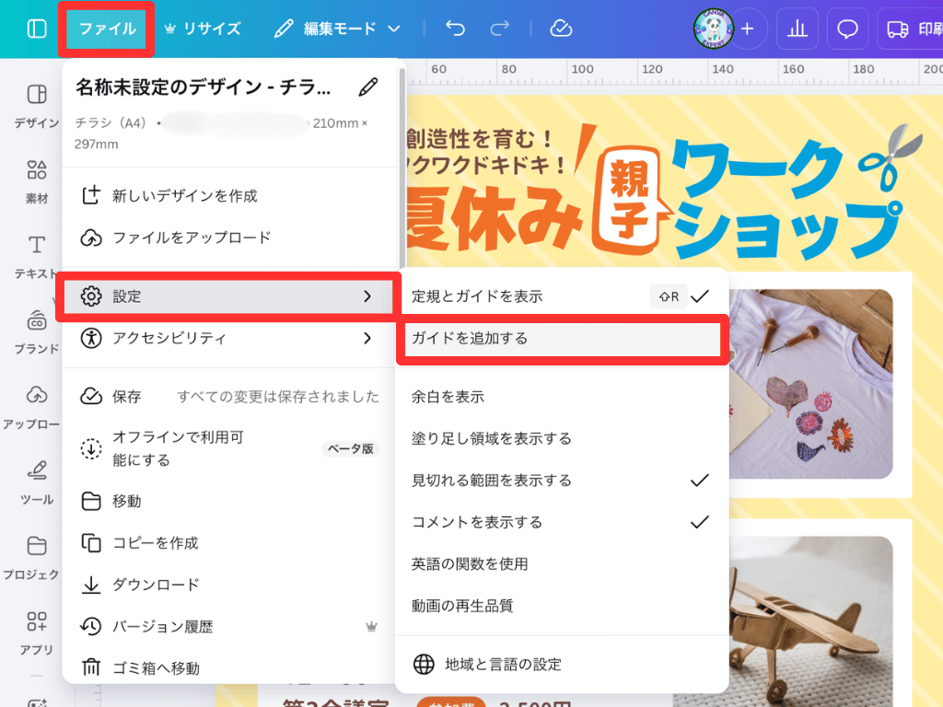
Task: Click the ファイル menu button
Action: (107, 29)
